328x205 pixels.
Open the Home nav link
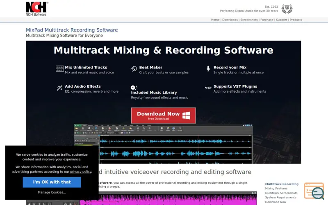tap(215, 20)
